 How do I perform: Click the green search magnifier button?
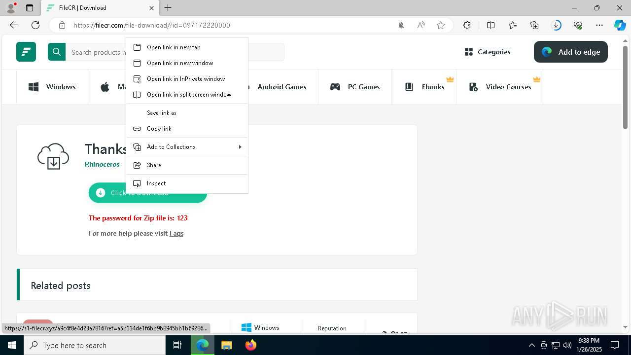(57, 52)
